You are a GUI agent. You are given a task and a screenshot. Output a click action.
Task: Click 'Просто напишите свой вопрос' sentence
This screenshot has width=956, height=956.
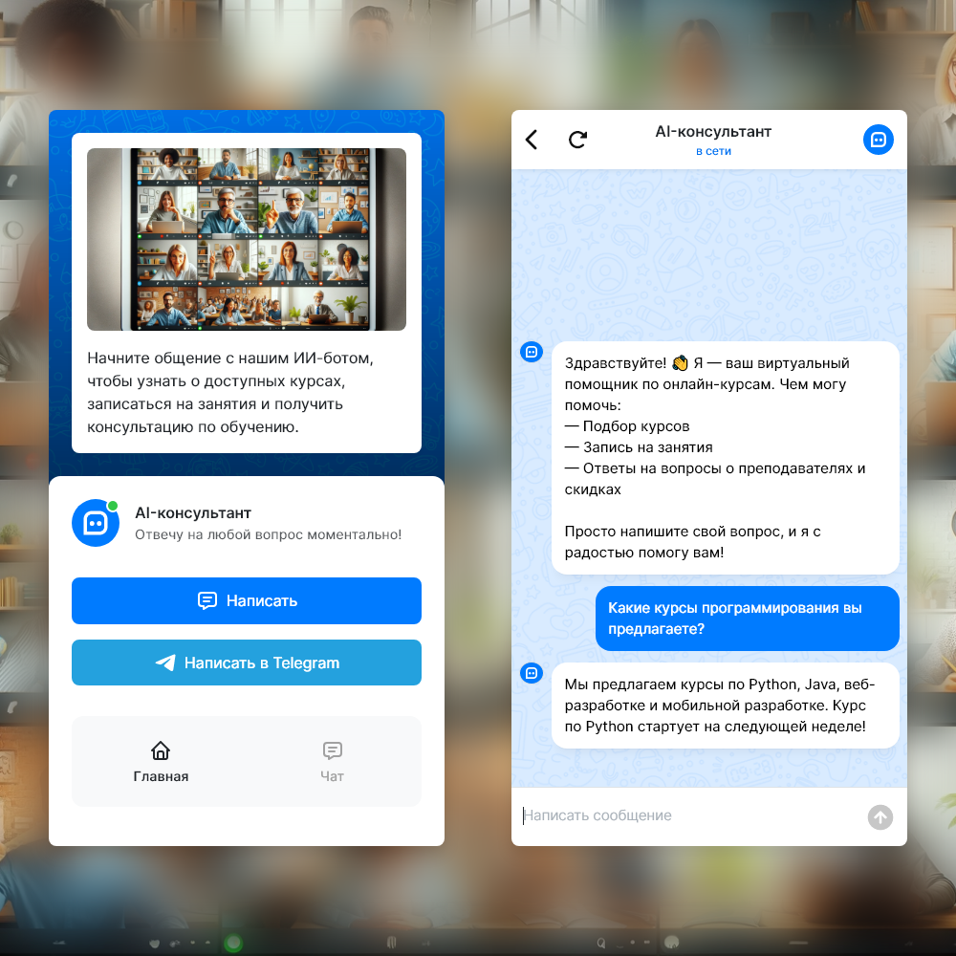[692, 542]
